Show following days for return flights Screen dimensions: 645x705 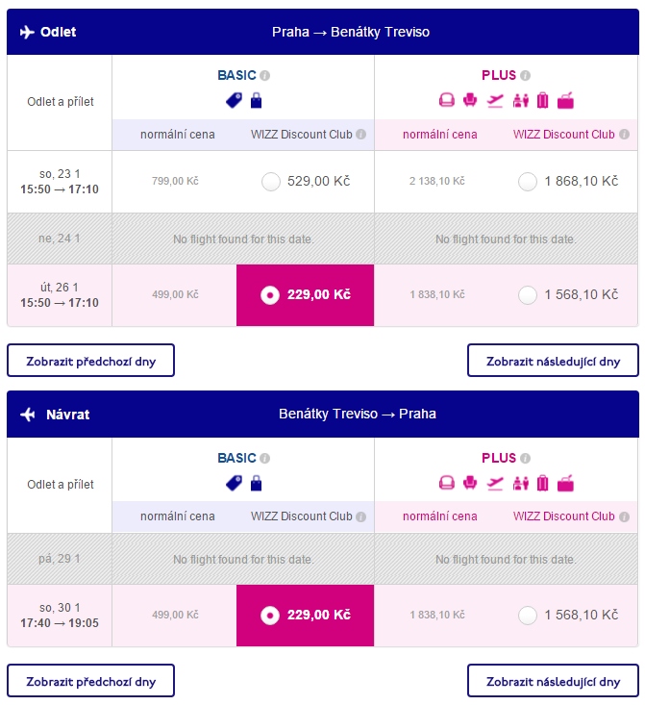[x=553, y=681]
